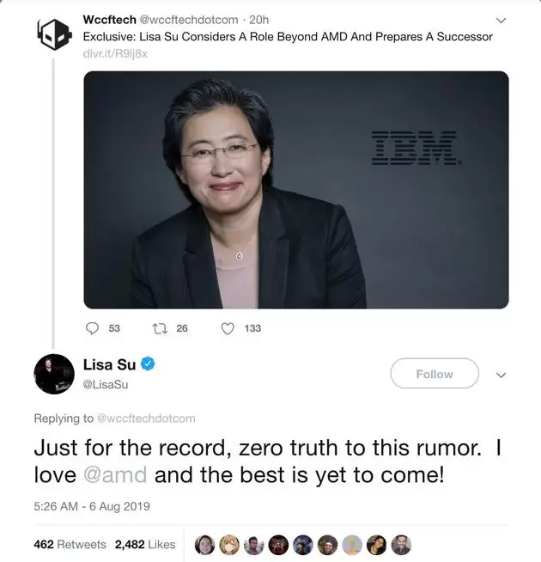Follow Lisa Su
Screen dimensions: 541x562
tap(435, 374)
